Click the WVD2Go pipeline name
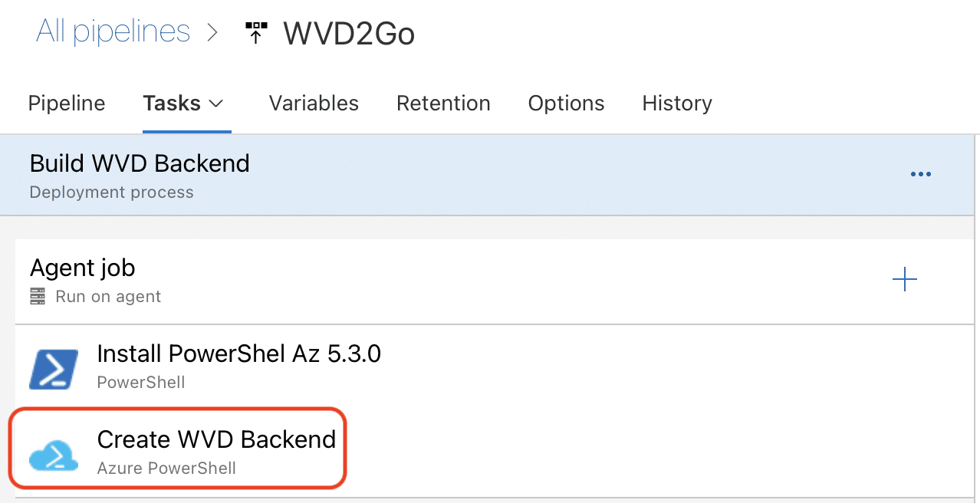 pos(349,34)
